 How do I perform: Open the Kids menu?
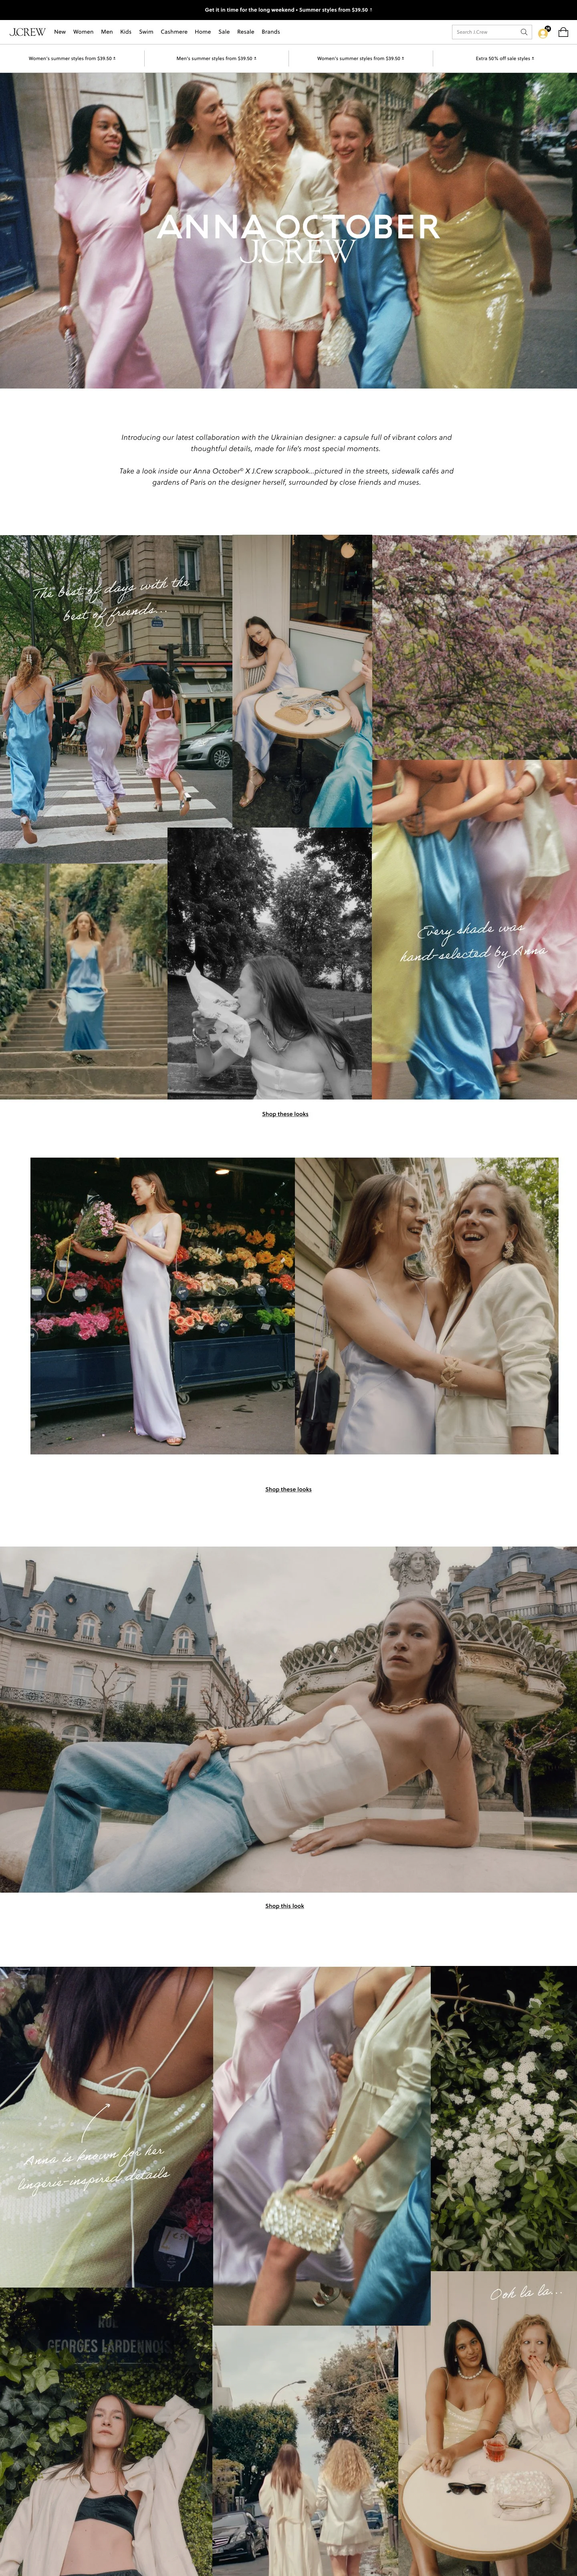[x=126, y=32]
